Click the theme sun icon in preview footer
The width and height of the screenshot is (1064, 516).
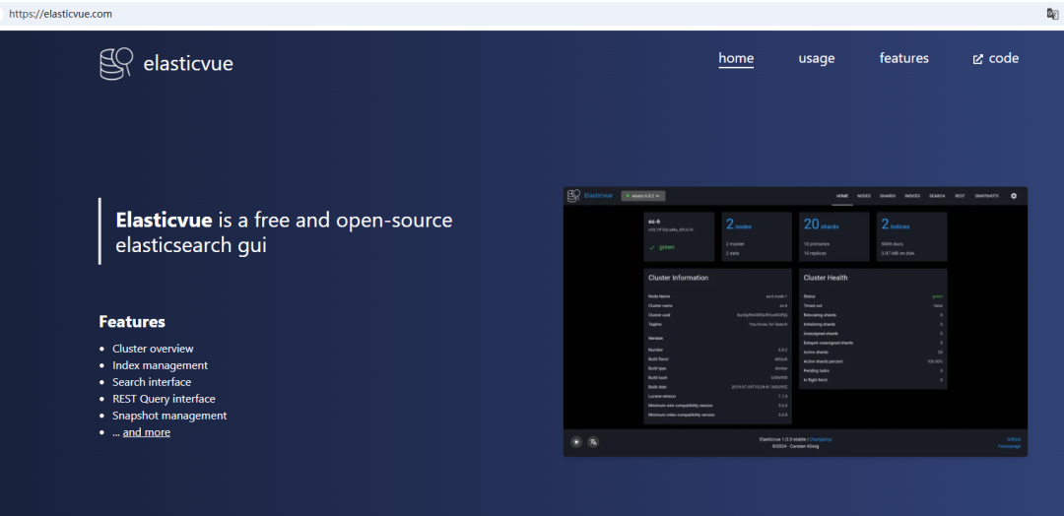click(x=576, y=442)
